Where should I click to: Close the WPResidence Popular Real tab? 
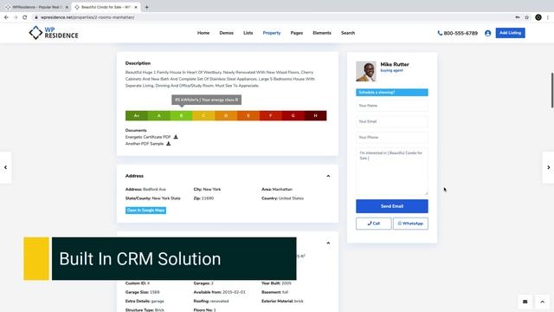[x=67, y=7]
